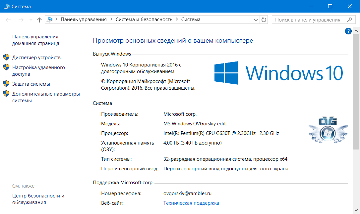Screen dimensions: 360x214
Task: Click the refresh button in address bar
Action: [x=264, y=20]
